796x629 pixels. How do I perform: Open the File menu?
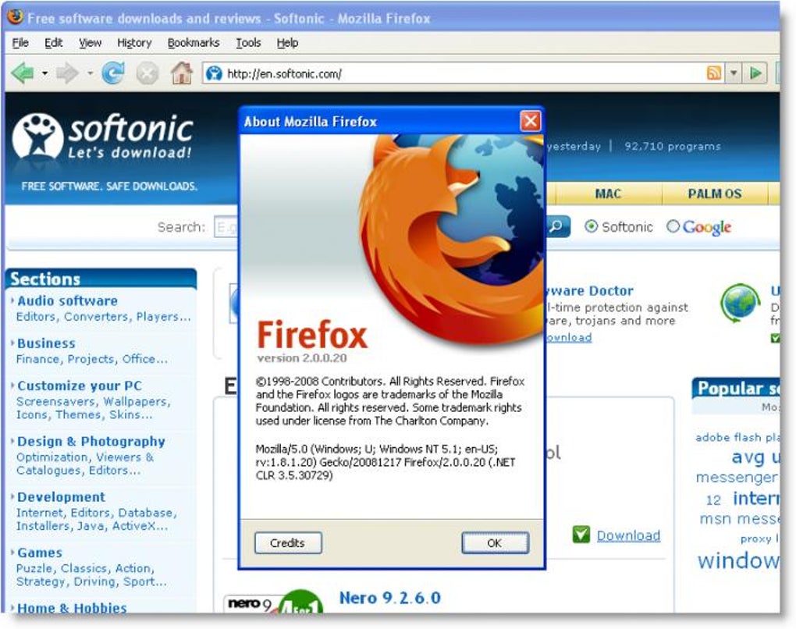point(20,43)
